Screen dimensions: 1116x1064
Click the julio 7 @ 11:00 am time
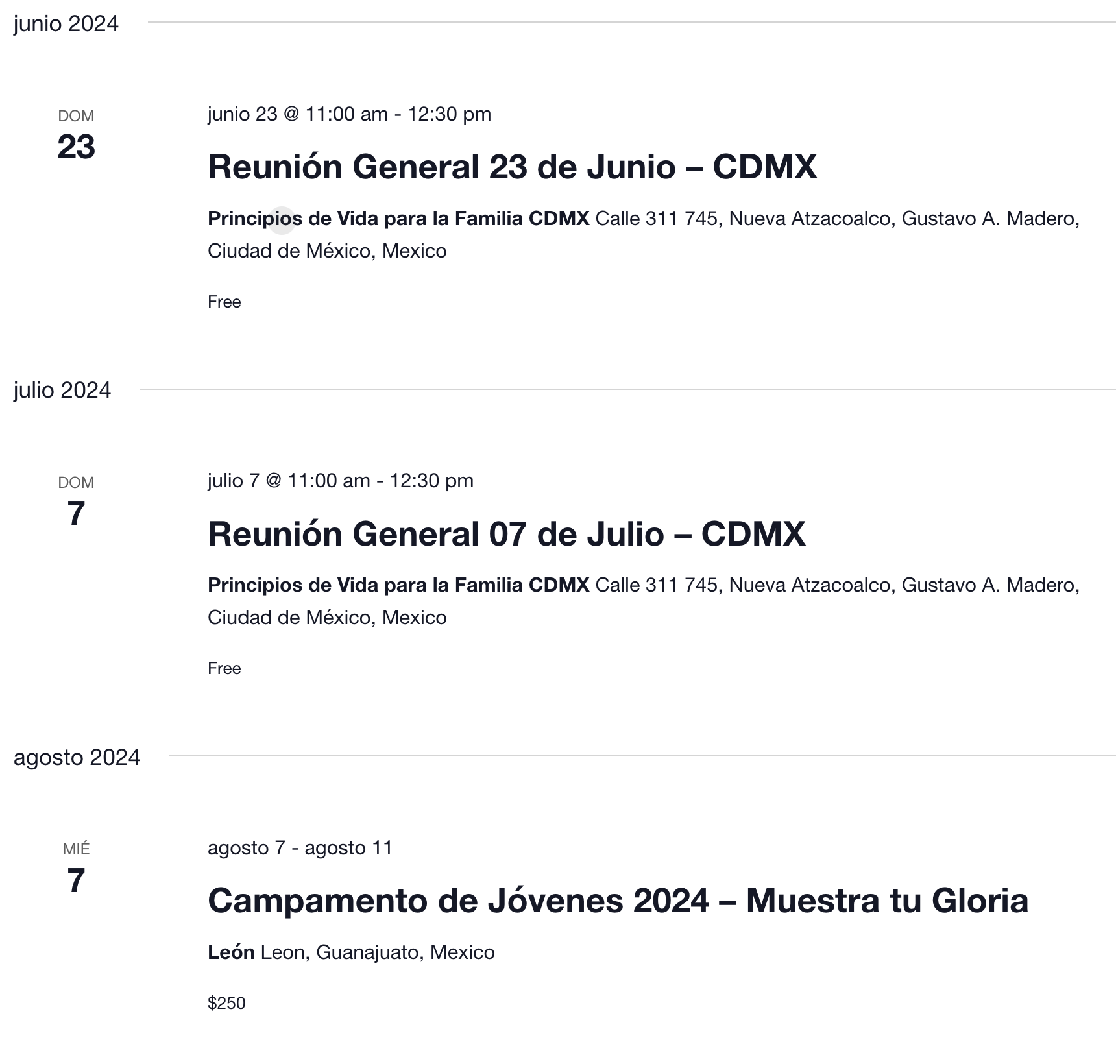[340, 481]
